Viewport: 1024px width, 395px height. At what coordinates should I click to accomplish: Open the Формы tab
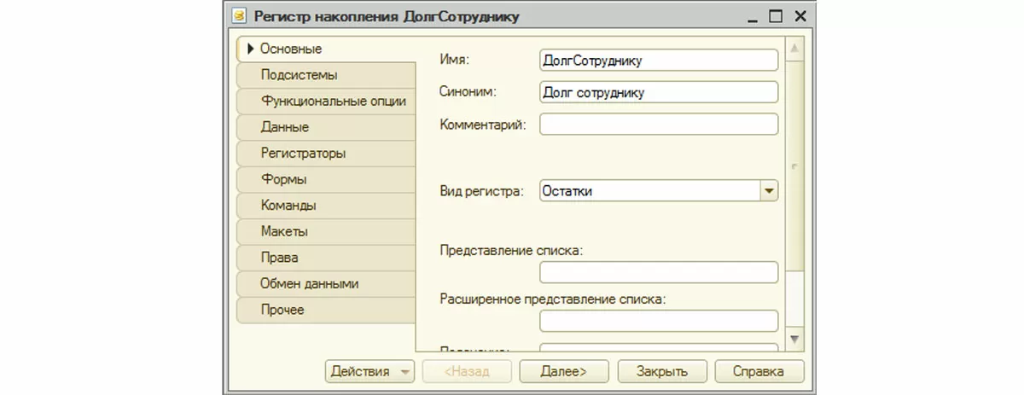[x=284, y=179]
